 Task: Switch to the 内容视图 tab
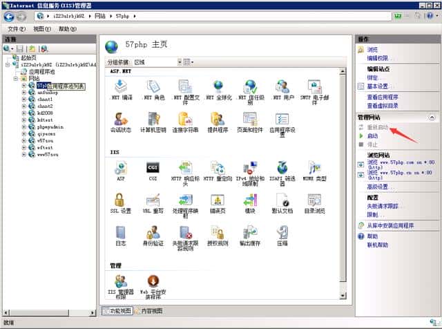tap(149, 311)
